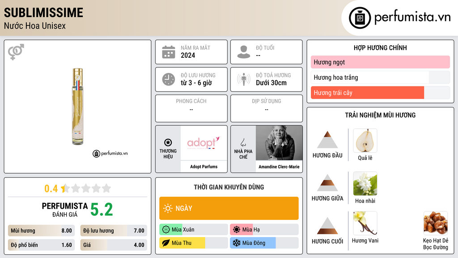This screenshot has width=458, height=258.
Task: Click the green 5.2 Perfumista score
Action: 102,210
